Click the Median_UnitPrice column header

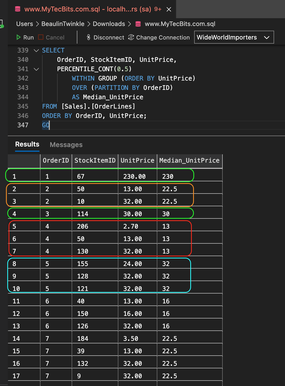coord(190,161)
